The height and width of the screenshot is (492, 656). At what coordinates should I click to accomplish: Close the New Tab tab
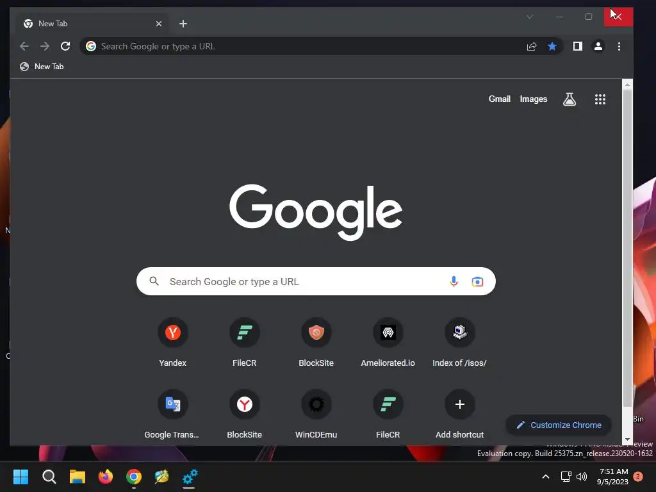(159, 24)
